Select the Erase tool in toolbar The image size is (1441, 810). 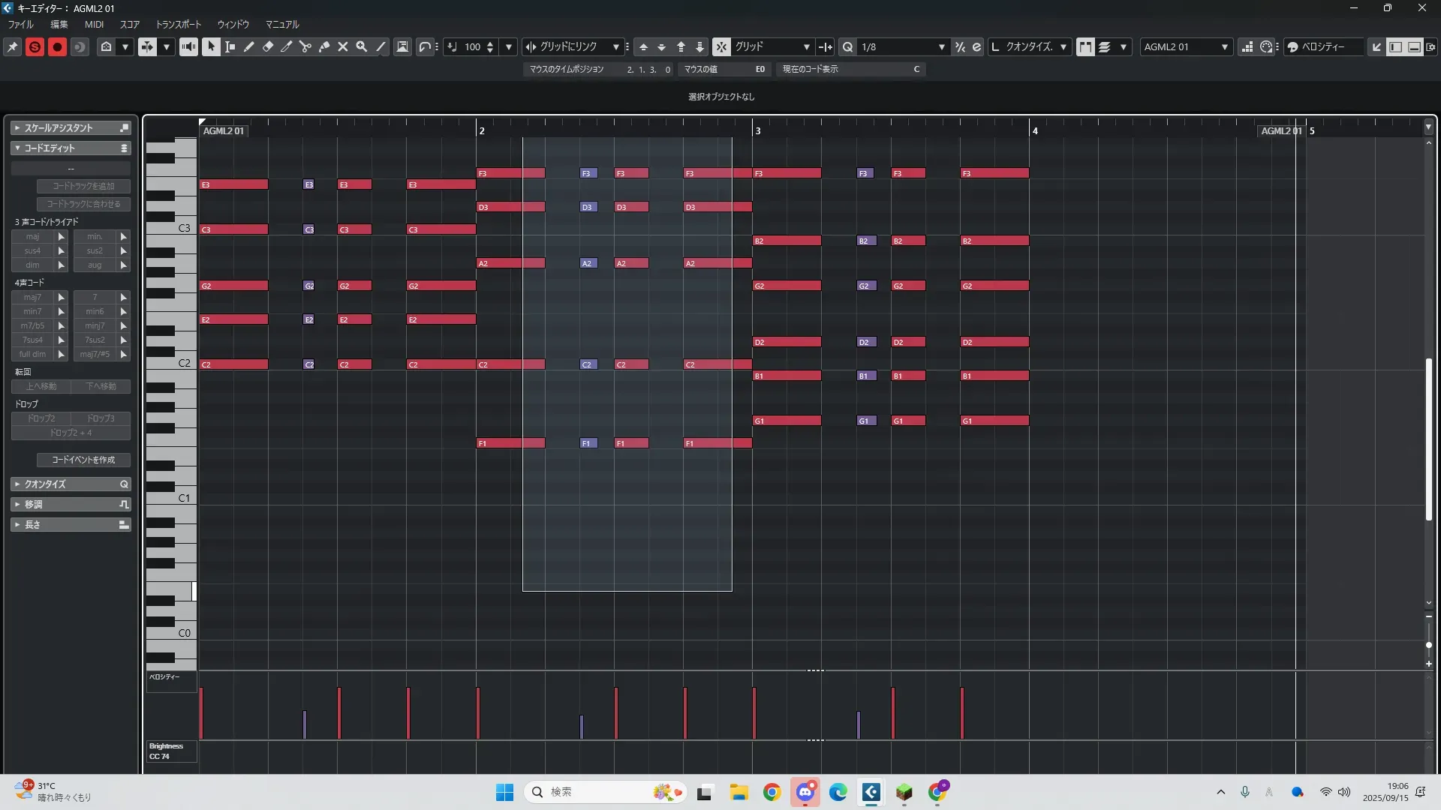(x=268, y=46)
